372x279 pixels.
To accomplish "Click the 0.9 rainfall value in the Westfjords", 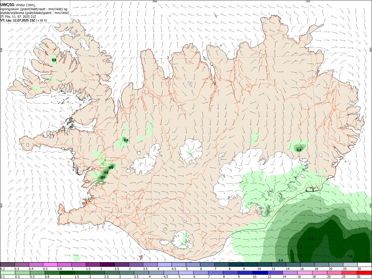I will 54,60.
